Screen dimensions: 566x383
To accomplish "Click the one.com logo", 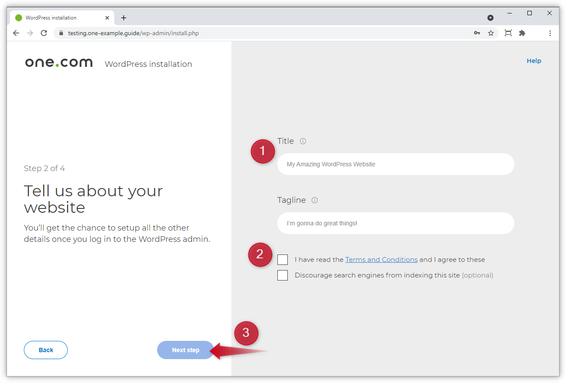I will point(59,63).
